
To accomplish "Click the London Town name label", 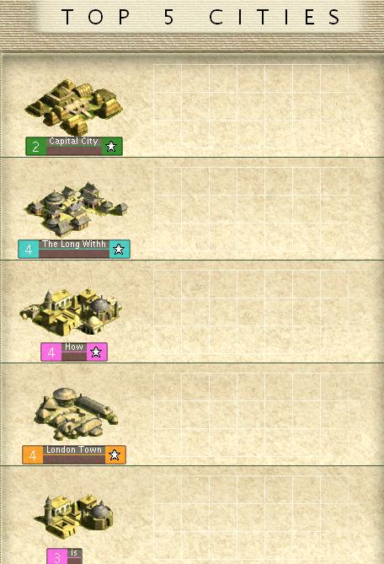I will point(74,450).
